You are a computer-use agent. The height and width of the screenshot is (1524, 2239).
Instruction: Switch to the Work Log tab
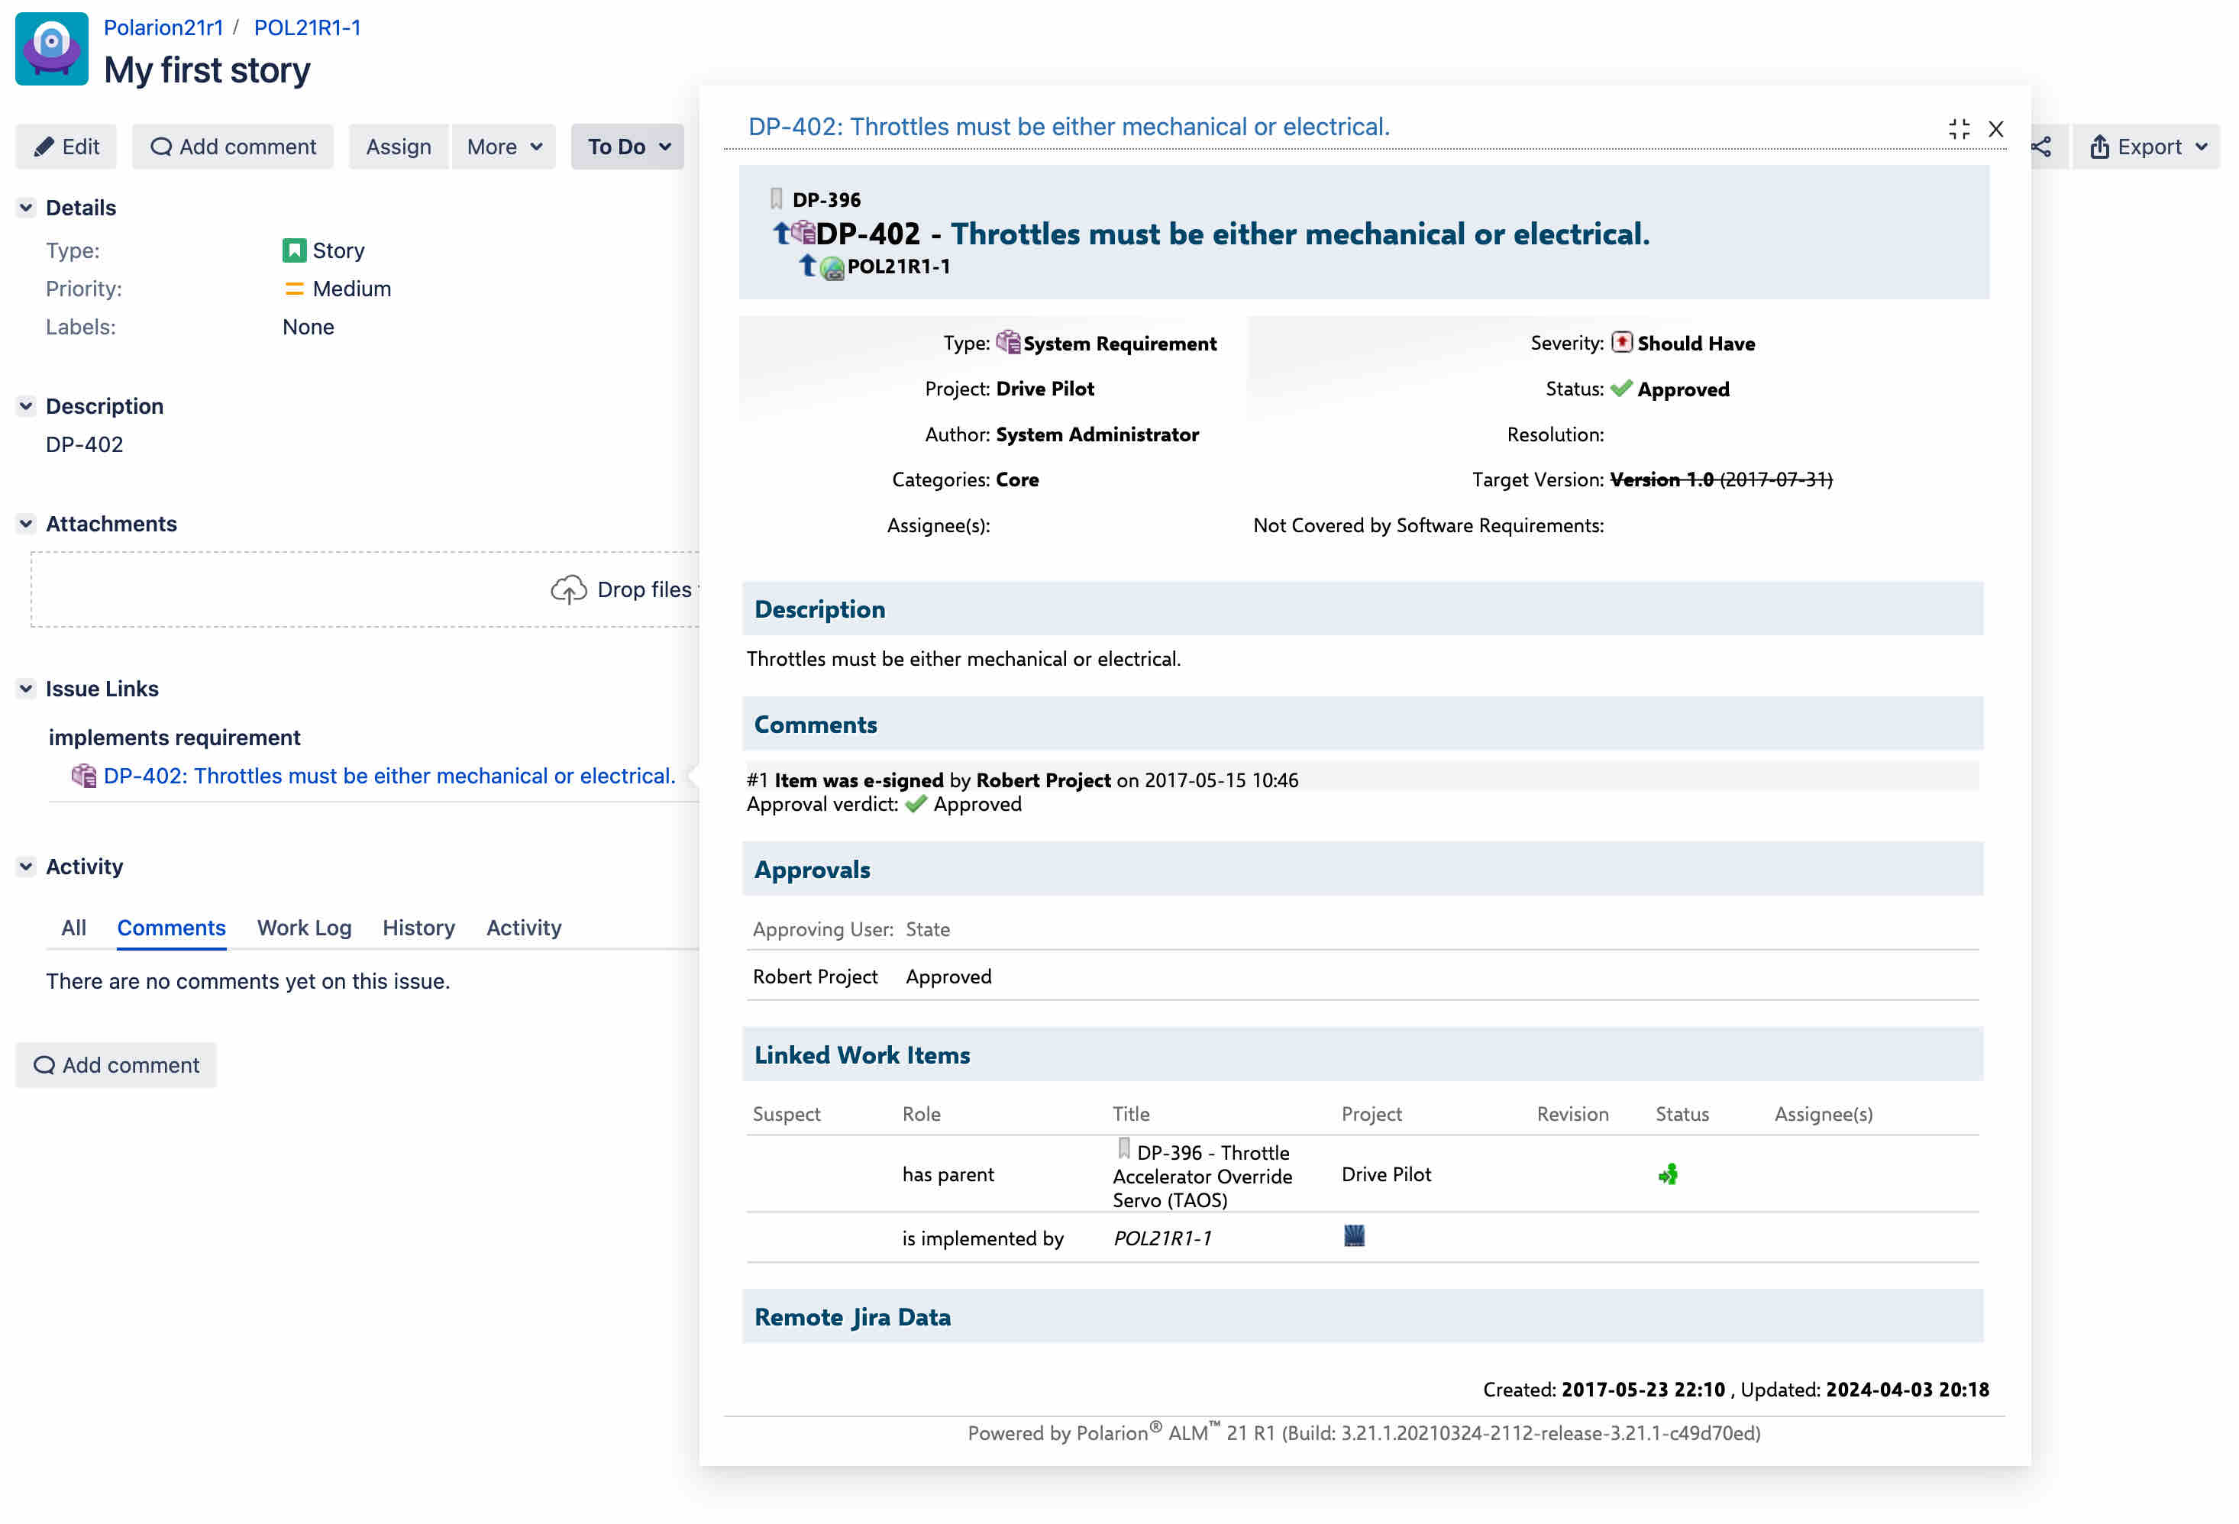point(303,928)
